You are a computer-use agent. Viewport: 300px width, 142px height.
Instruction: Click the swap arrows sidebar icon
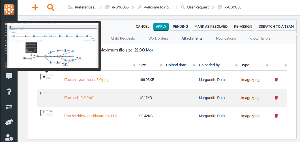(x=9, y=107)
